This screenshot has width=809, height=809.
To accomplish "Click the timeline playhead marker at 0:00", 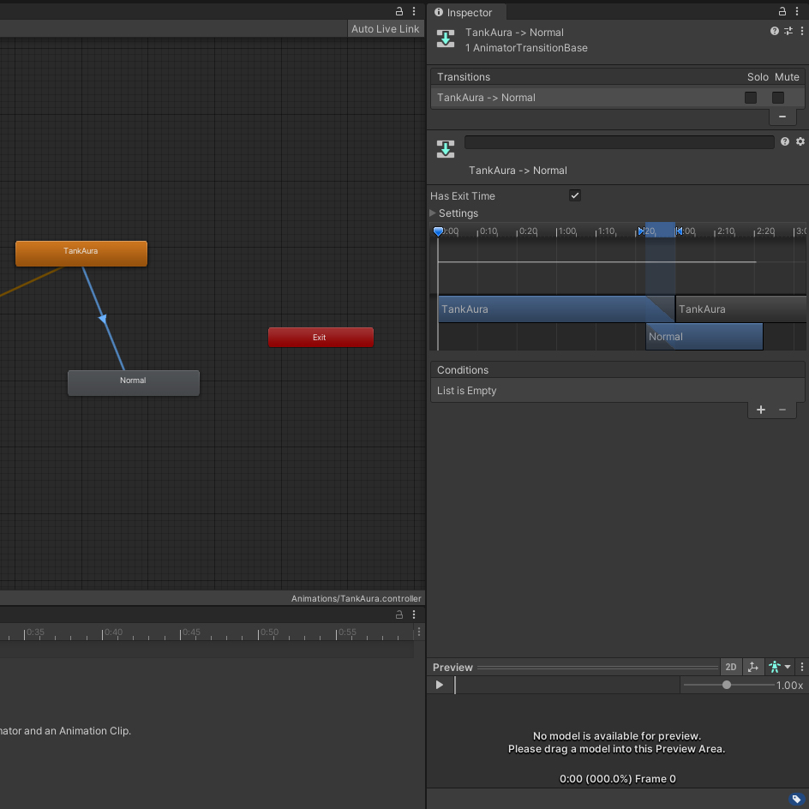I will (x=438, y=231).
